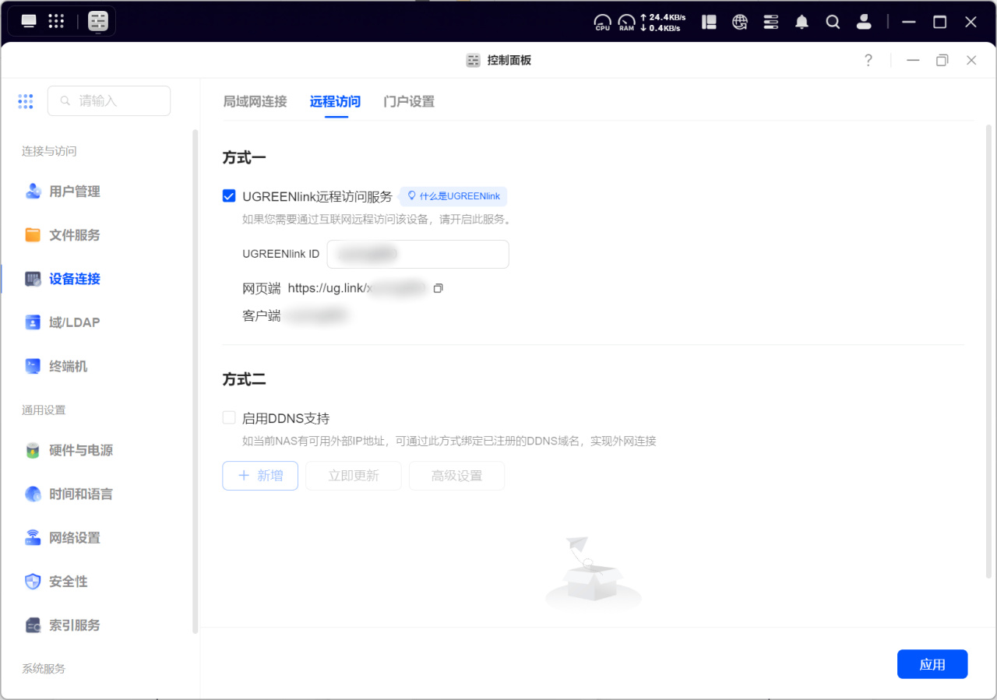This screenshot has height=700, width=997.
Task: Open the Control Panel help question mark
Action: [868, 60]
